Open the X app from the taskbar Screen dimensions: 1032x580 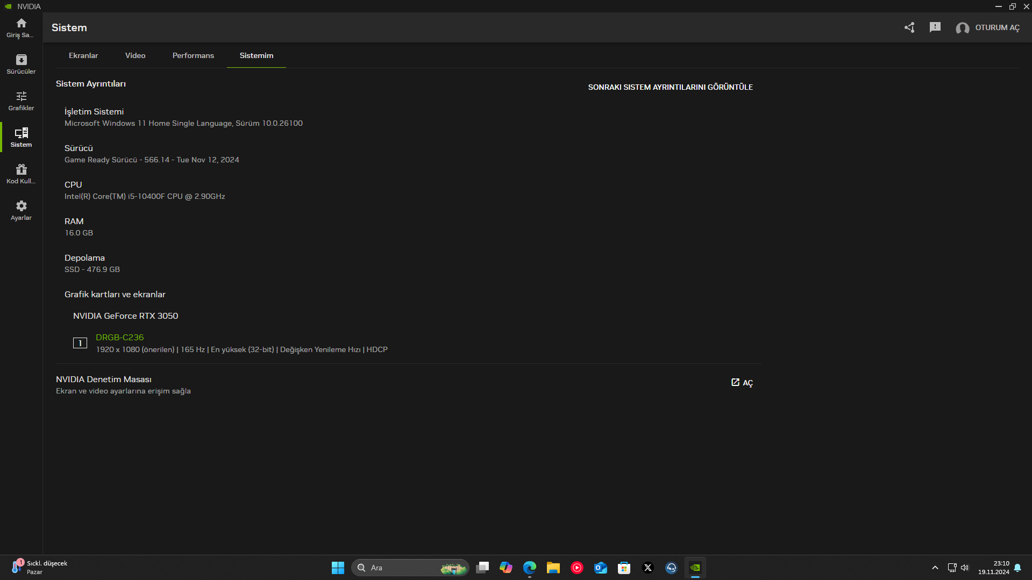tap(648, 568)
